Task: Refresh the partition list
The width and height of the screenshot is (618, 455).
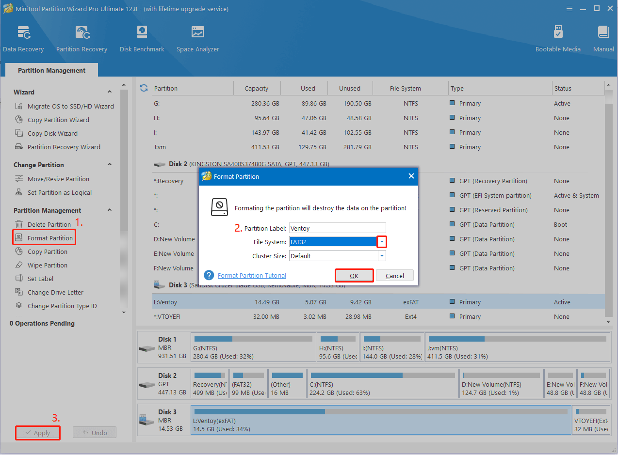Action: (x=144, y=88)
